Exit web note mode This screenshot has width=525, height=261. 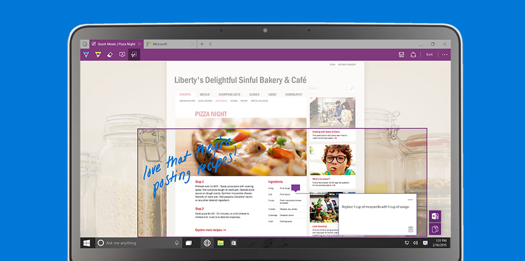click(429, 55)
